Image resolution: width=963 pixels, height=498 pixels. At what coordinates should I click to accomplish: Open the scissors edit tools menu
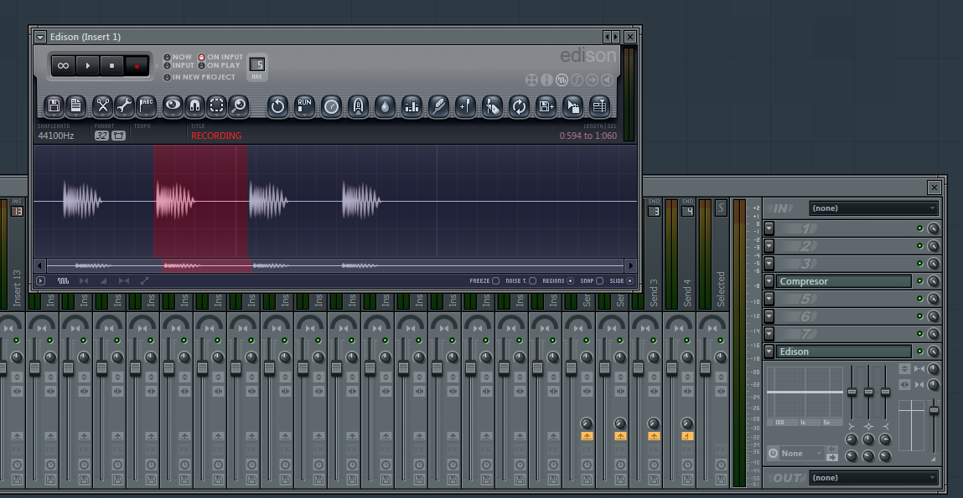102,105
